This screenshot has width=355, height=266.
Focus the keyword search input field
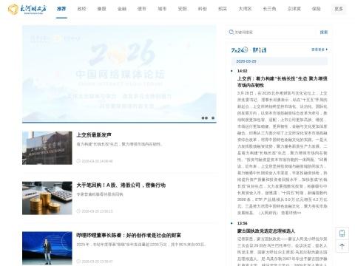tap(274, 32)
